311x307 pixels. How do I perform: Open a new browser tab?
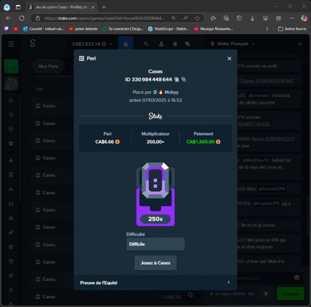[104, 7]
